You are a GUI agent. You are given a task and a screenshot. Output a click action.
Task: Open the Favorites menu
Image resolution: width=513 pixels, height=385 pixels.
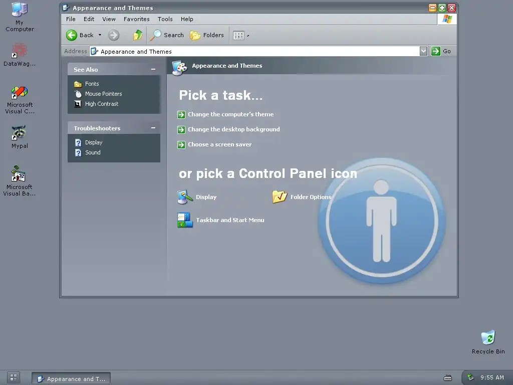137,19
